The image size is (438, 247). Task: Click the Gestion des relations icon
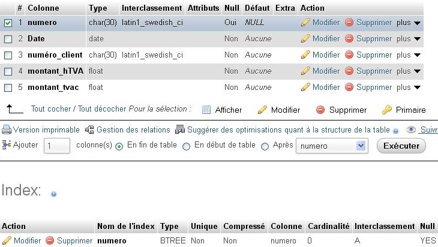tap(89, 129)
